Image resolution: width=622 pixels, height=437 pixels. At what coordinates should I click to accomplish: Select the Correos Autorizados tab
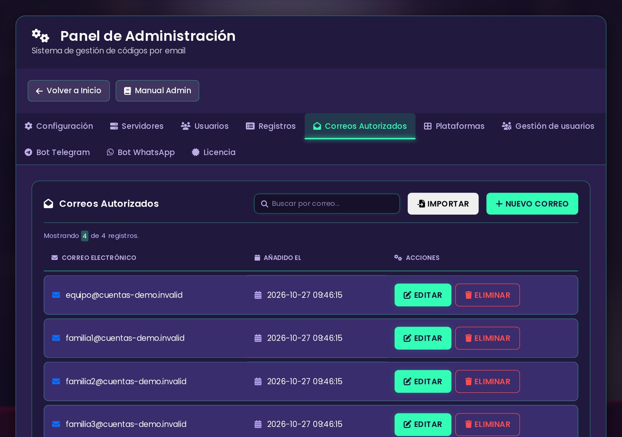[360, 126]
